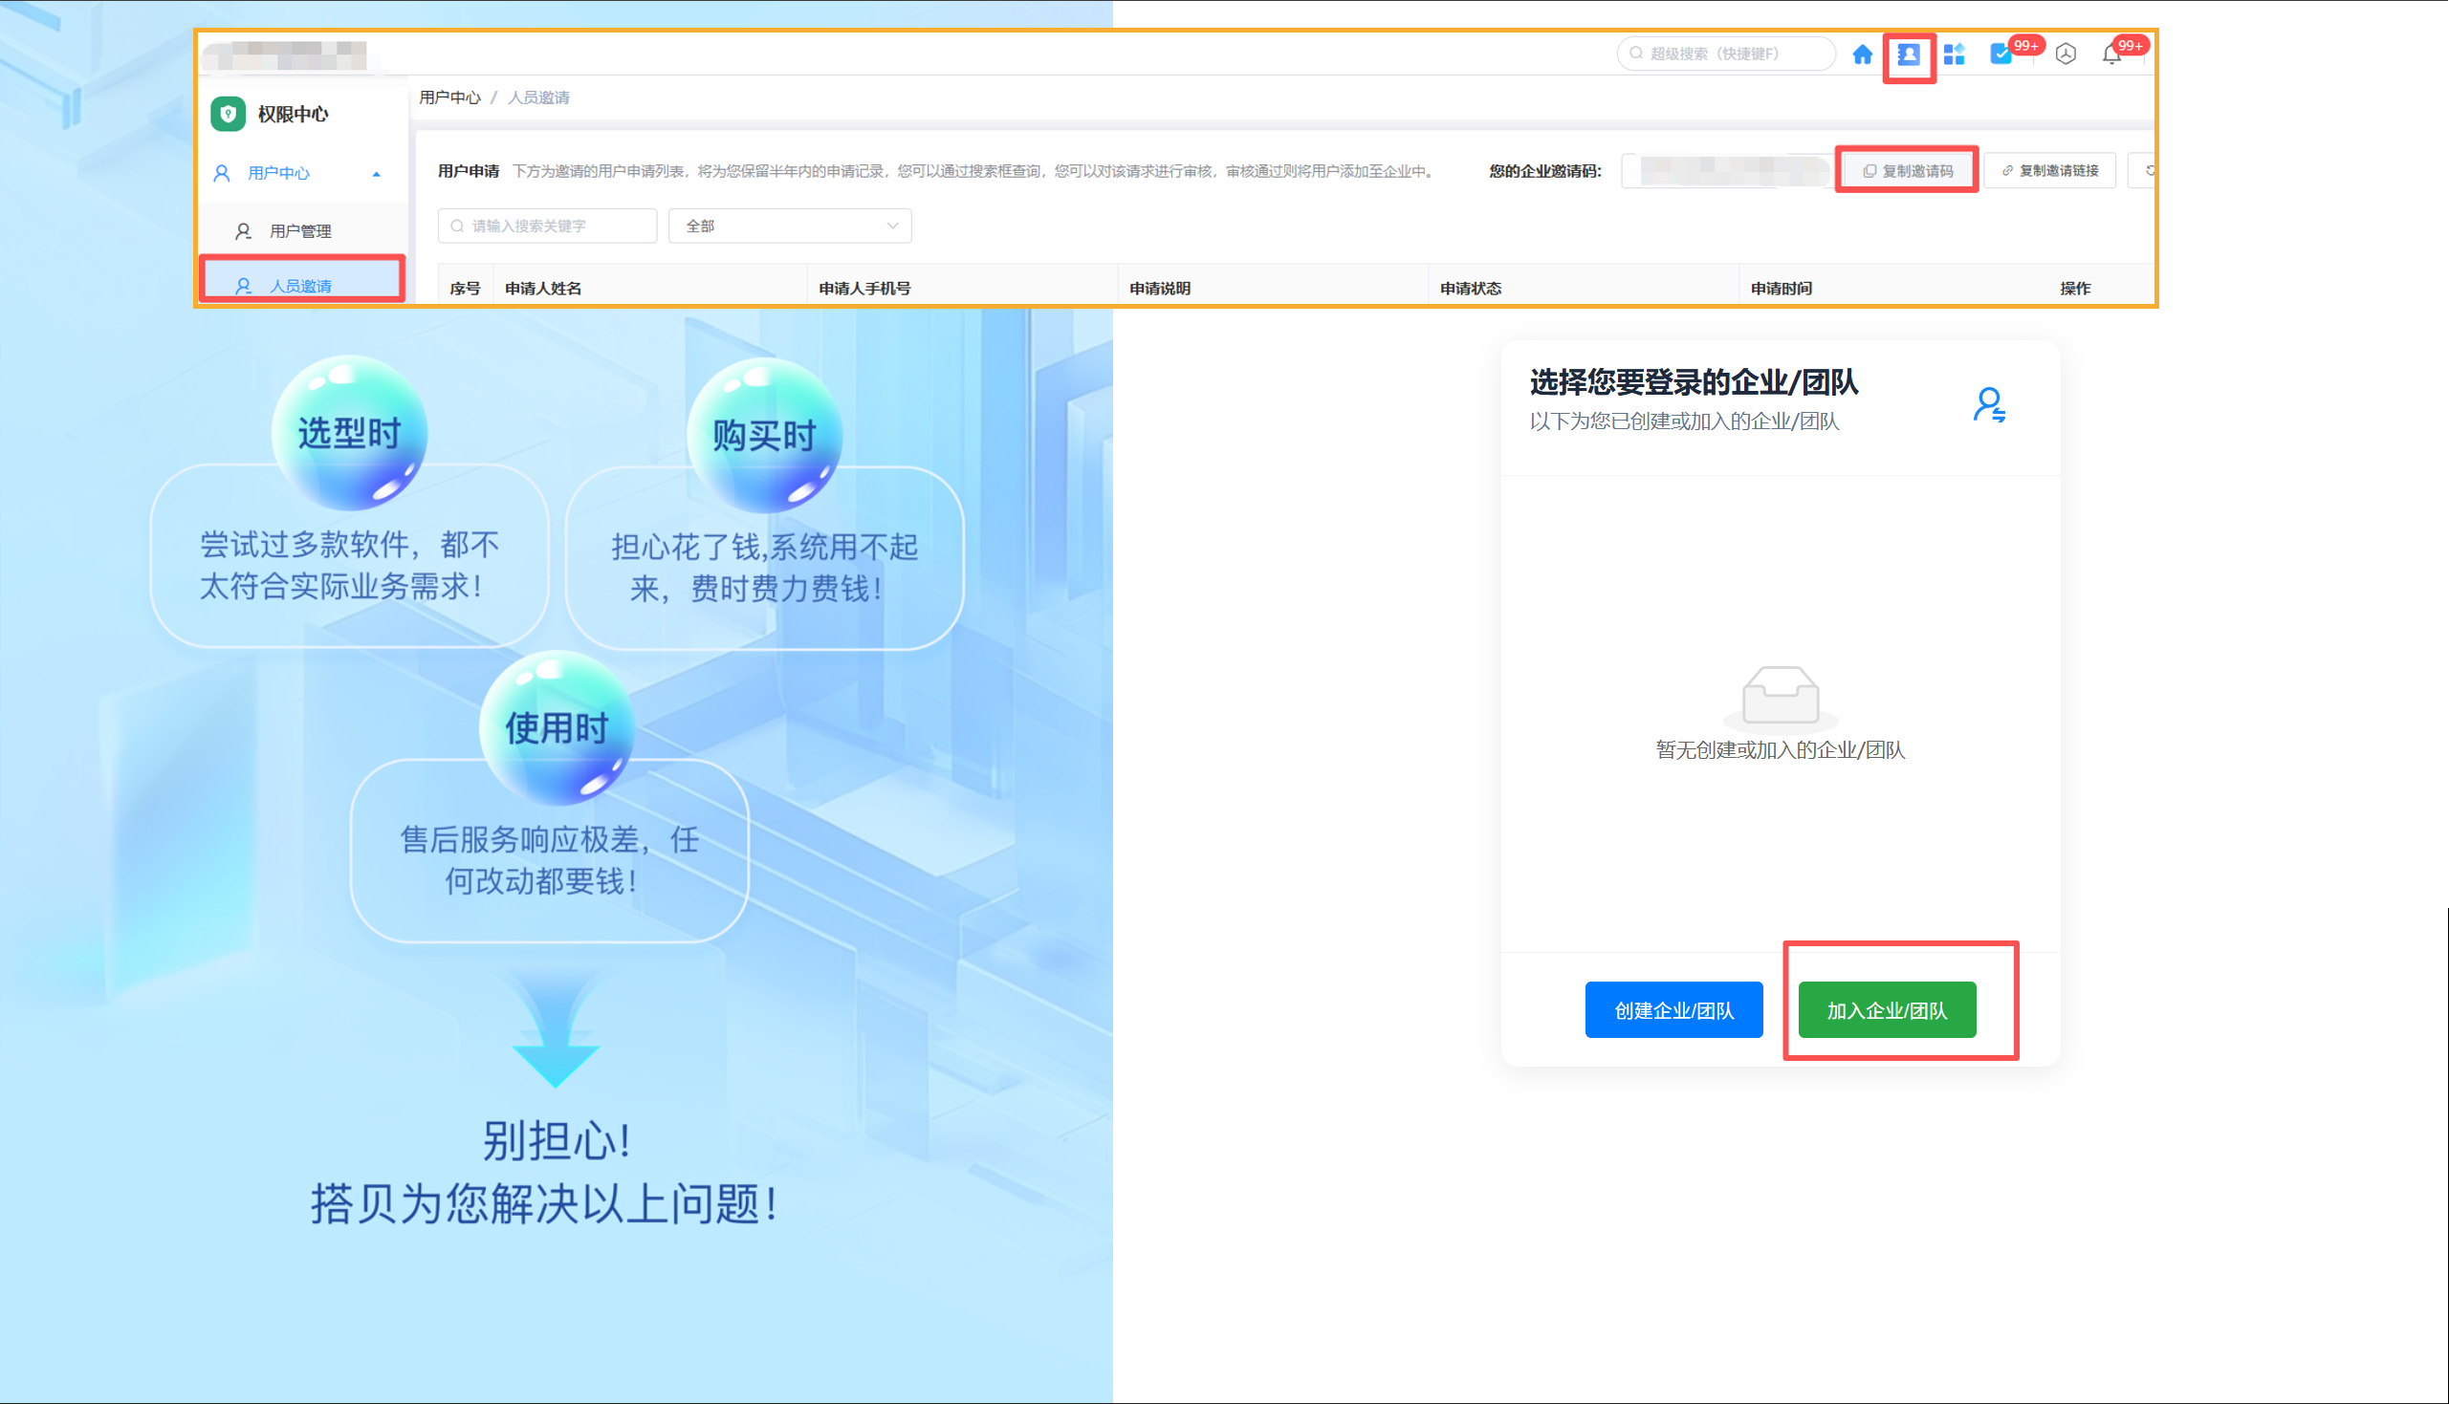
Task: Focus the 请输入搜索关键字 input field
Action: [x=547, y=227]
